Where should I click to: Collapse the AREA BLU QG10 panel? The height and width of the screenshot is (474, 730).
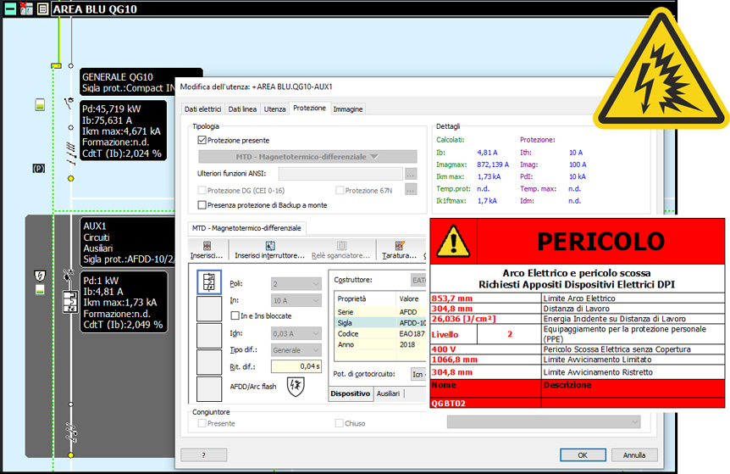pos(10,9)
